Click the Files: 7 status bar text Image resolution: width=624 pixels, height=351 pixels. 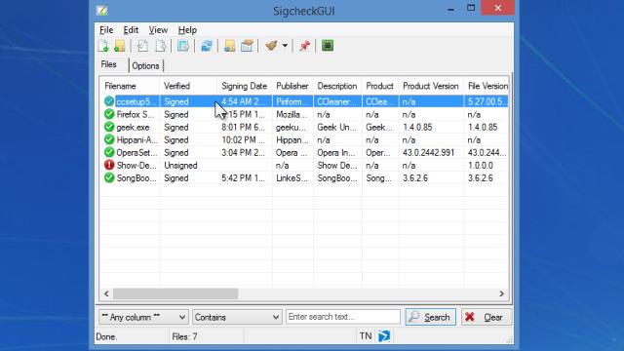click(184, 336)
